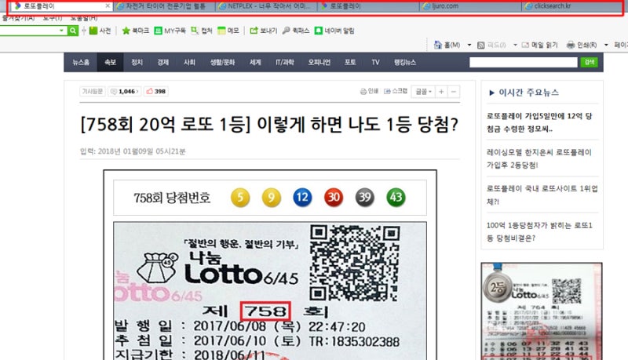The width and height of the screenshot is (628, 360).
Task: Open the 가입5일만에 12억 당첨금 news link
Action: (x=539, y=122)
